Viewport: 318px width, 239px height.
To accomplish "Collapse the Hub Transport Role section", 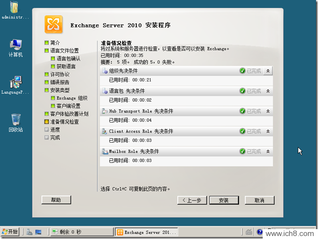I will click(x=268, y=111).
